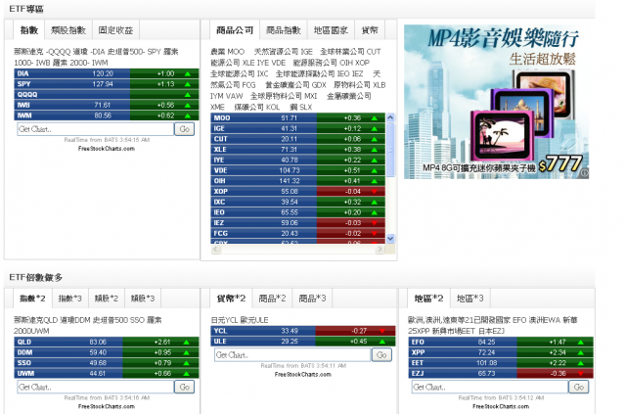This screenshot has width=626, height=414.
Task: Click the SSO ticker row
Action: tap(107, 362)
